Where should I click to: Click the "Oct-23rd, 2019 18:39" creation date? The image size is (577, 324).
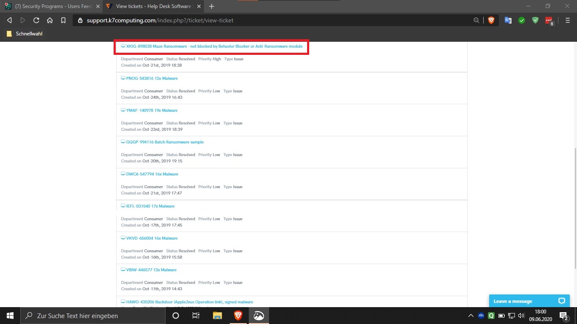[x=163, y=130]
